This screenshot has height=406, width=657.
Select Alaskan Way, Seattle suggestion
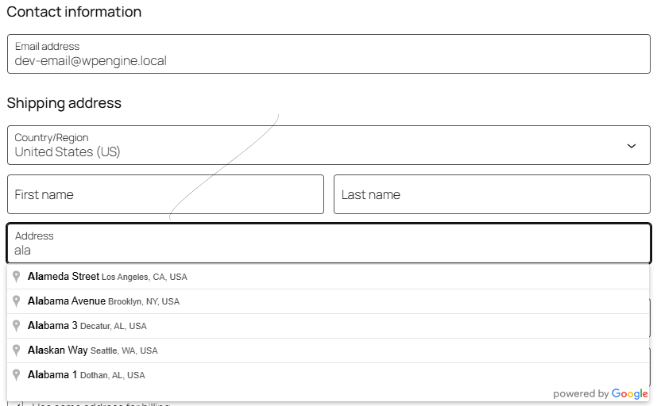point(93,350)
